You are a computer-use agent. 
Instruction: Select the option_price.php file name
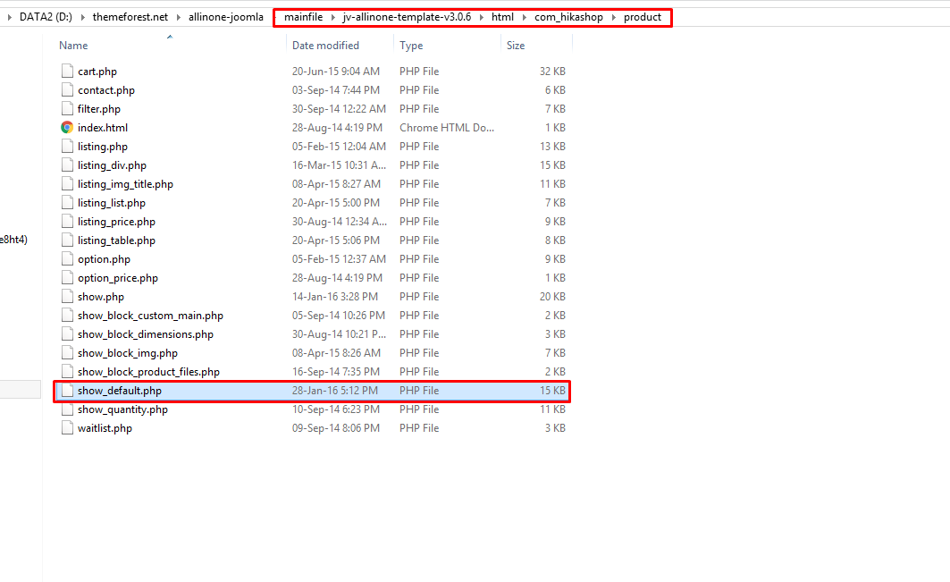[x=118, y=278]
